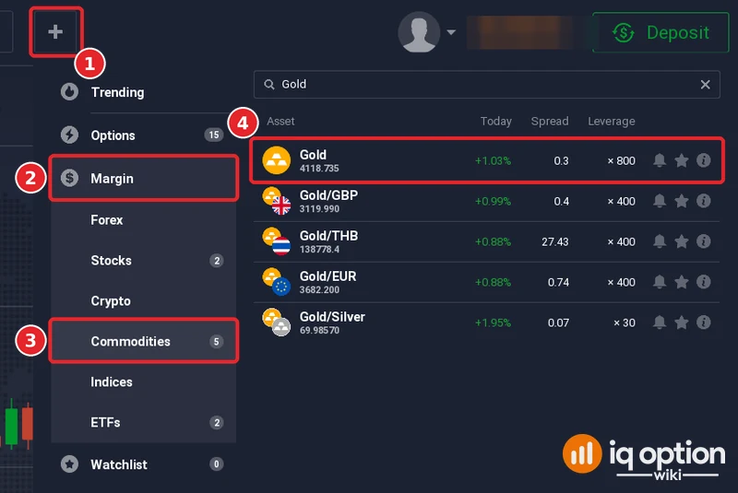Click the 27.43 spread value
This screenshot has height=493, width=738.
pyautogui.click(x=555, y=241)
